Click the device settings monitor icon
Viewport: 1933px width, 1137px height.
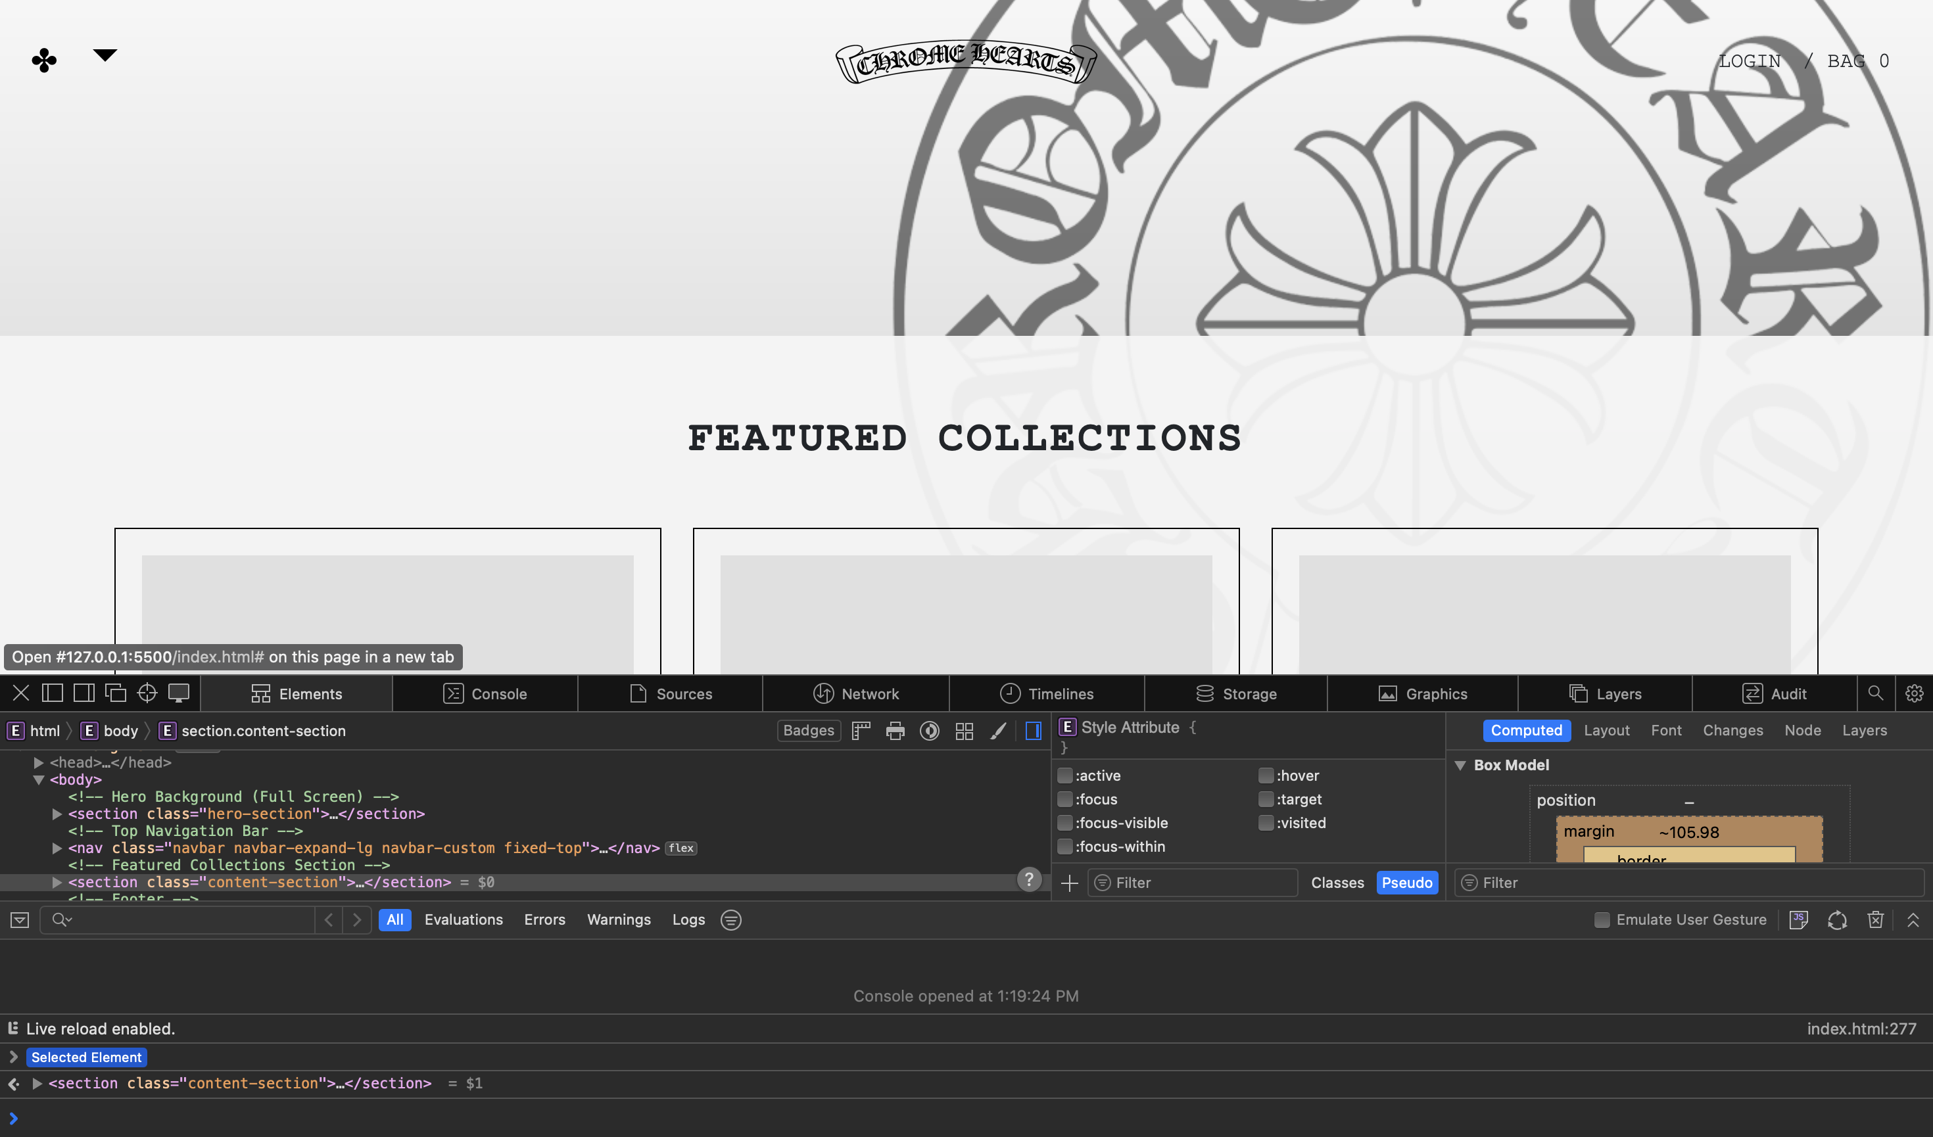coord(179,693)
